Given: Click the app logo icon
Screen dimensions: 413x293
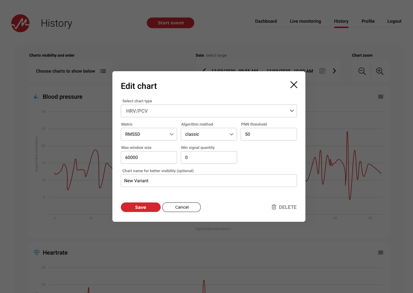Looking at the screenshot, I should point(20,23).
